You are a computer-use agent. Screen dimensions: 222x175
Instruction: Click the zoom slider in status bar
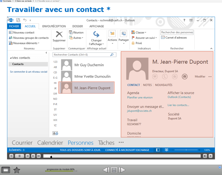(186, 150)
